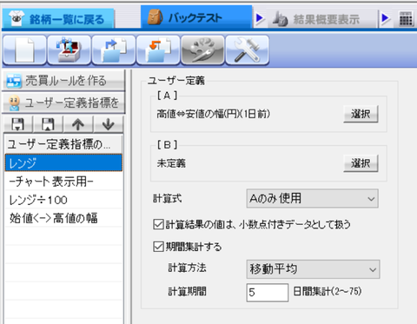Open the 結果概要表示 tab

click(x=321, y=19)
